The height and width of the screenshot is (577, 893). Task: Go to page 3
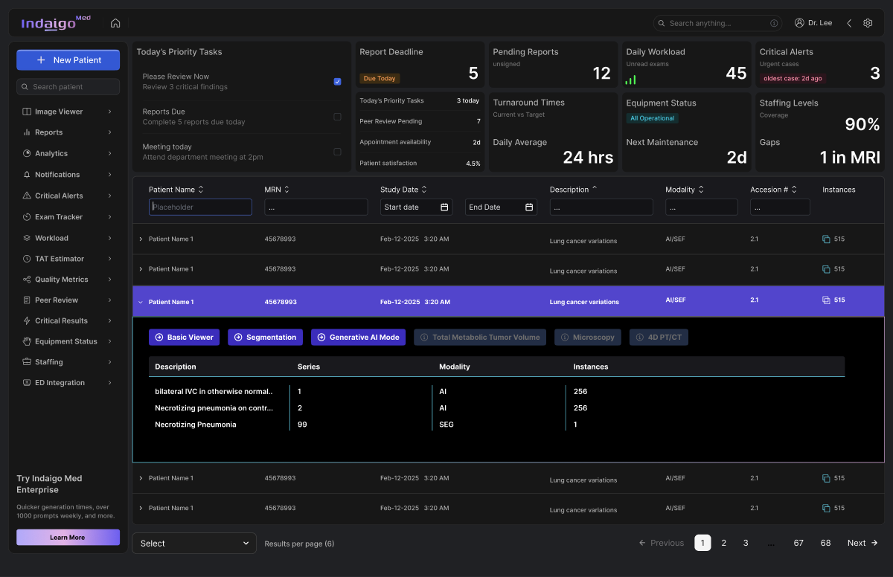746,543
